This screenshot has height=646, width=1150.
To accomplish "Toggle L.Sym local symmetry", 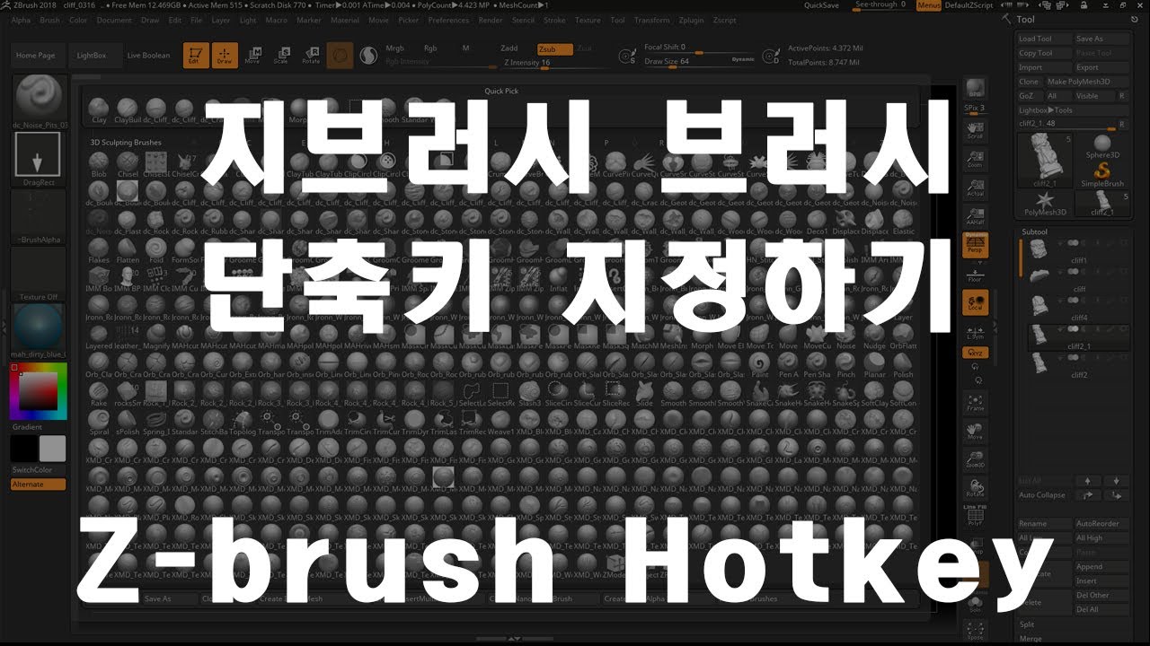I will click(x=974, y=333).
